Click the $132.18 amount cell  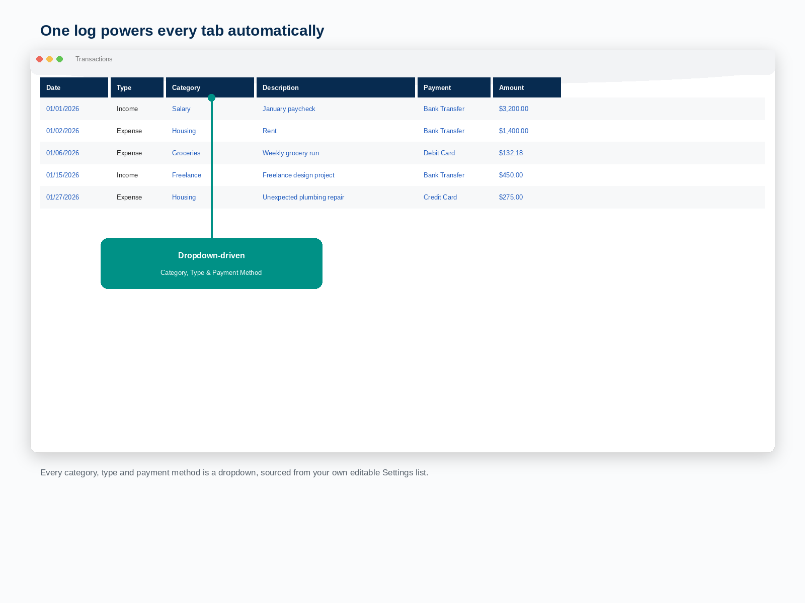(511, 153)
